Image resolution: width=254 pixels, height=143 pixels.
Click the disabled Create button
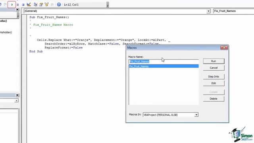tap(214, 92)
